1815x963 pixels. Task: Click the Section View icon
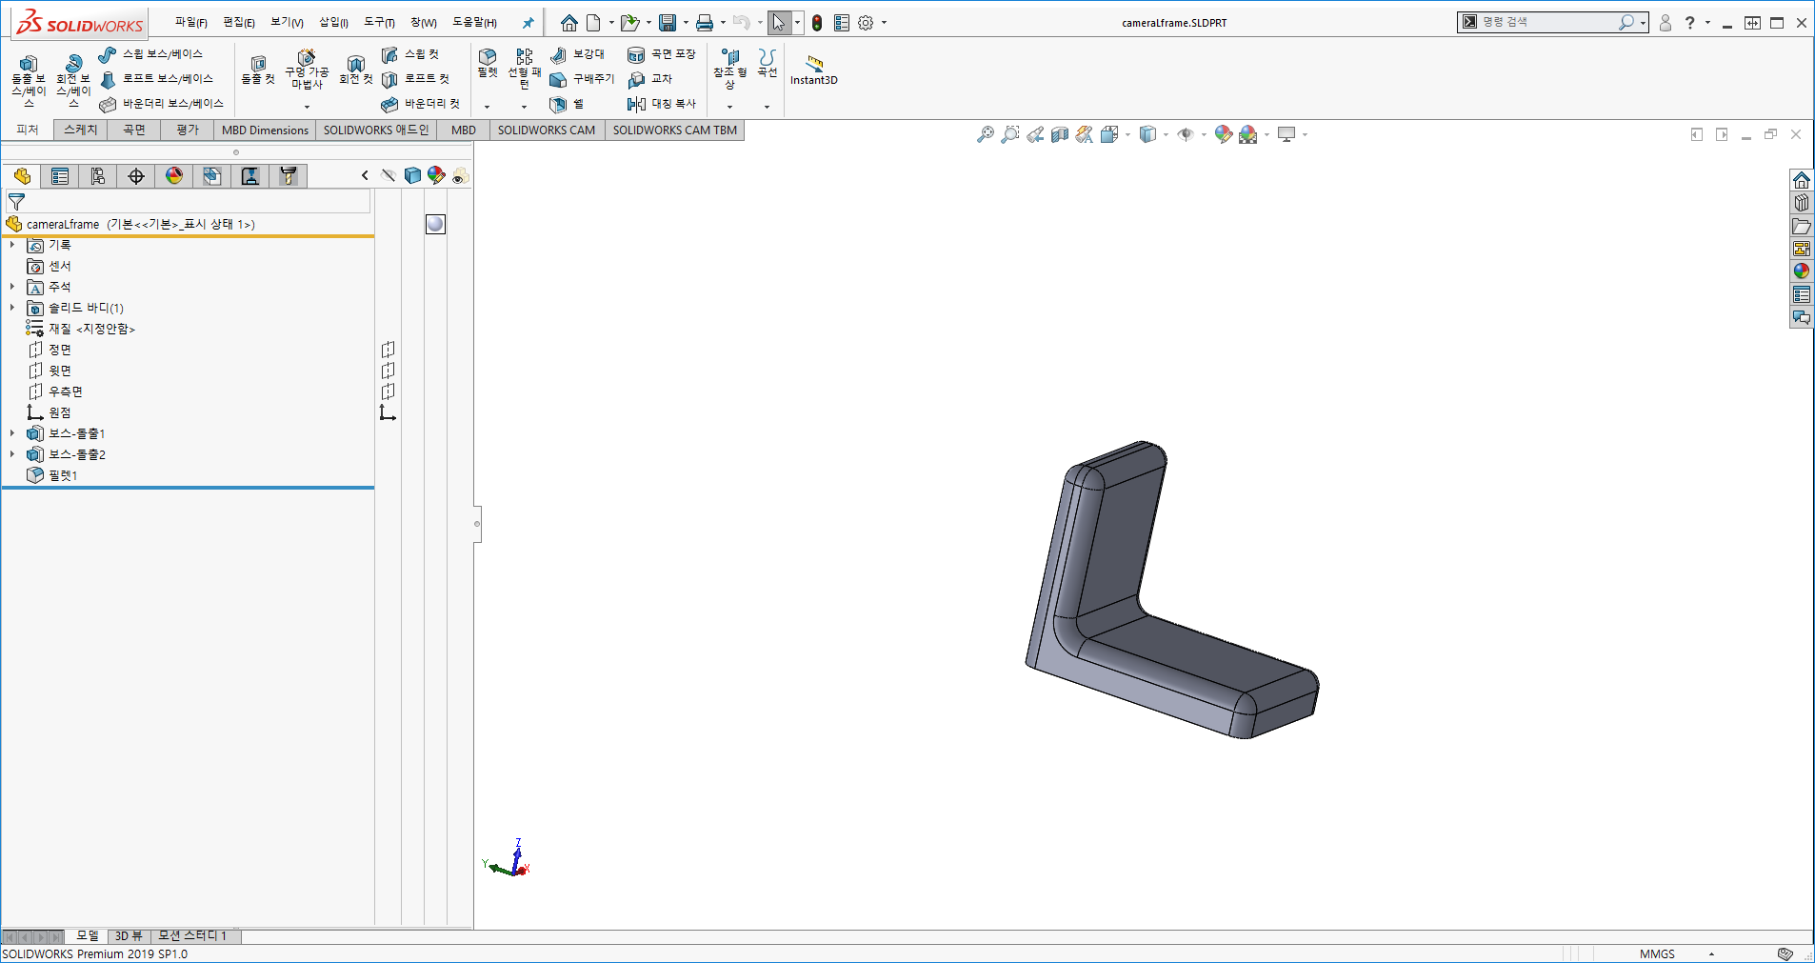click(1060, 135)
